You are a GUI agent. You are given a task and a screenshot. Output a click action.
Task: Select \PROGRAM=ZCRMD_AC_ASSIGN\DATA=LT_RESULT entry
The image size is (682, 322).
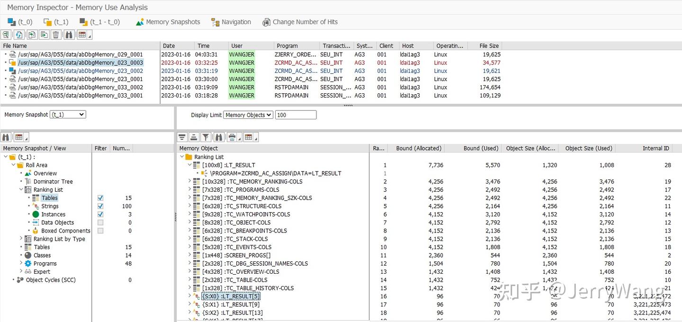pyautogui.click(x=276, y=173)
